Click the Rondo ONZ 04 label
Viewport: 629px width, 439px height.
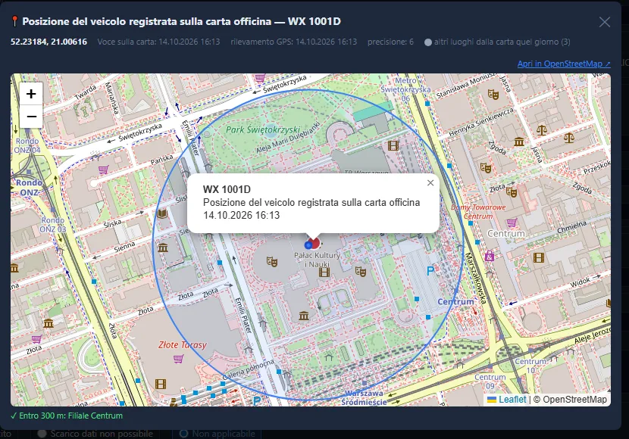pos(27,145)
